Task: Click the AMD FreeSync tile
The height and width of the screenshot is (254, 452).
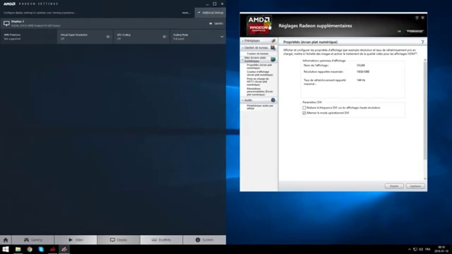Action: (28, 37)
